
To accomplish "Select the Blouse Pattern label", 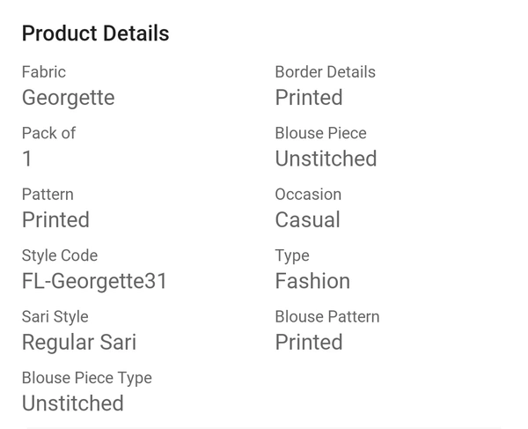I will point(327,316).
